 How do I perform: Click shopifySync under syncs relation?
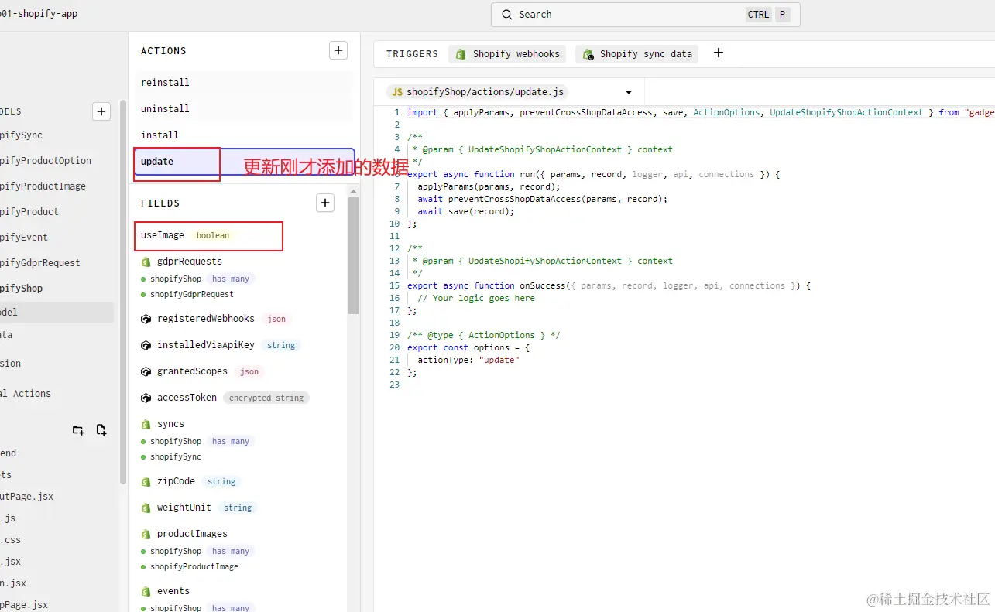pos(175,456)
